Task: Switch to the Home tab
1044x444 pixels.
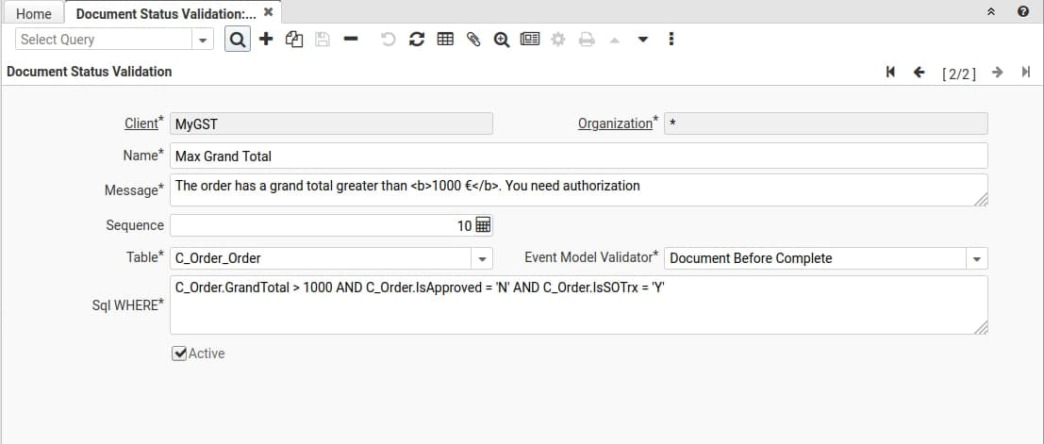Action: [33, 13]
